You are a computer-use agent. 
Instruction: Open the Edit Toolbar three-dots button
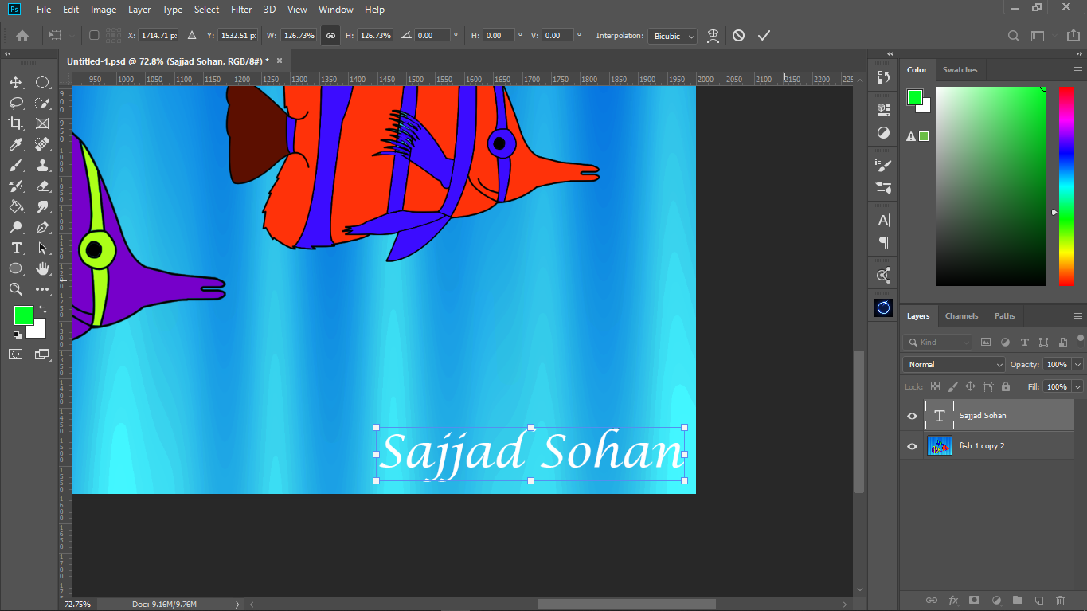(42, 289)
